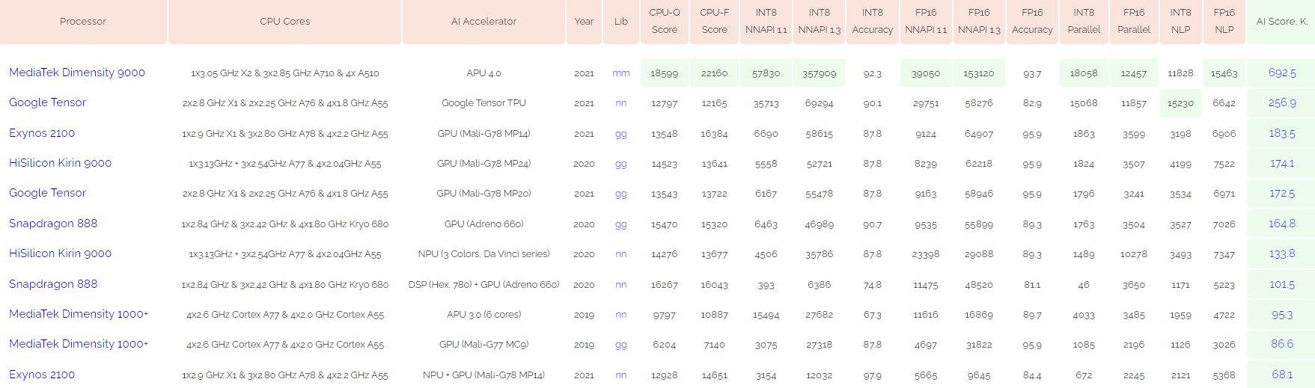
Task: Sort by the FP16 Accuracy column header
Action: tap(1032, 22)
